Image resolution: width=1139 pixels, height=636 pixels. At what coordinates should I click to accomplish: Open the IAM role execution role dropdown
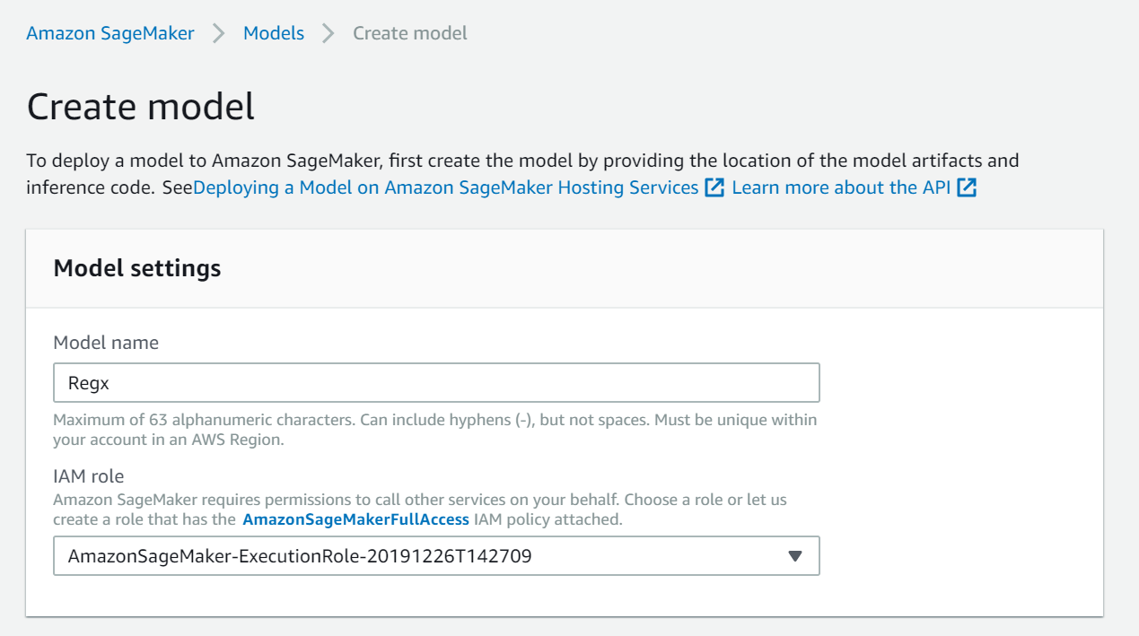tap(436, 555)
